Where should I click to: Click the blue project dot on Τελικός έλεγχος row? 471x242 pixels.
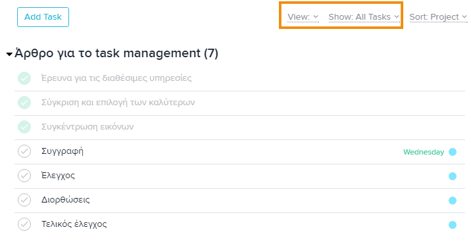[453, 225]
